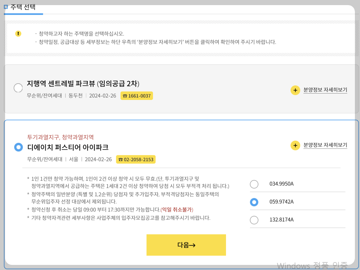Click the 034.9950A type label
Viewport: 360px width, 270px height.
282,184
